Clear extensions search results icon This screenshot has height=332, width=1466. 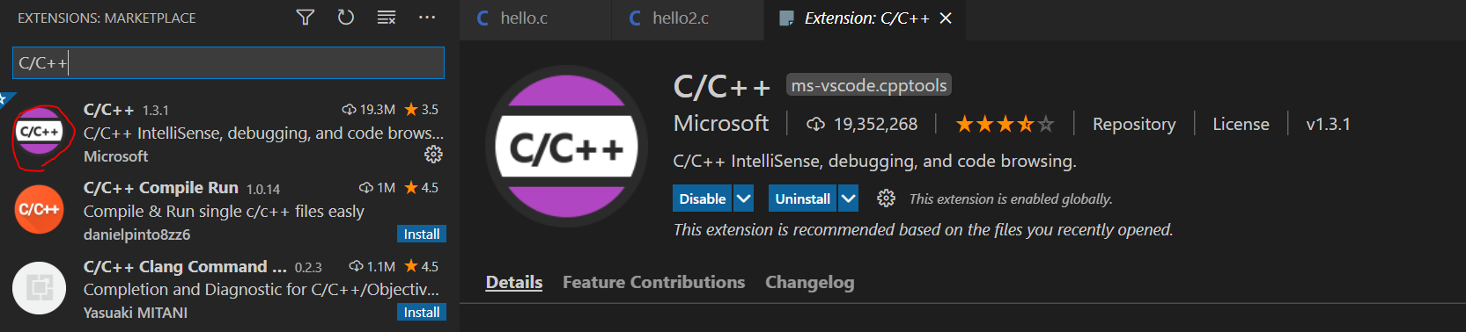(386, 18)
